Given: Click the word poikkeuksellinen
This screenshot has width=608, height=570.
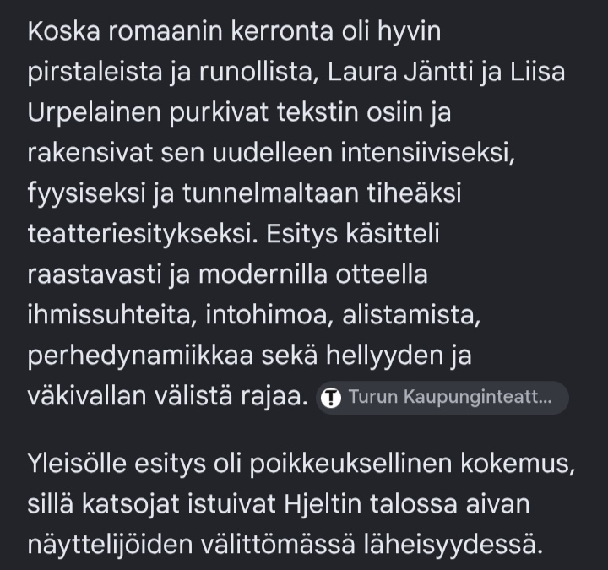Looking at the screenshot, I should click(350, 464).
